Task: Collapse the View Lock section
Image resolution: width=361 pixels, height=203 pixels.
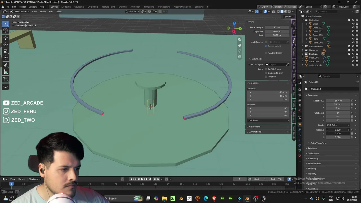Action: pyautogui.click(x=257, y=59)
